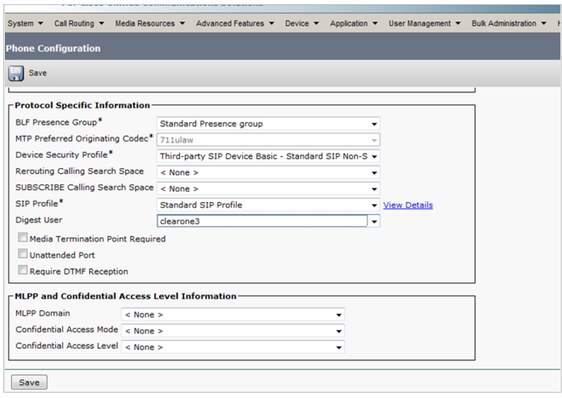Image resolution: width=562 pixels, height=398 pixels.
Task: Open the Media Resources menu
Action: (x=150, y=24)
